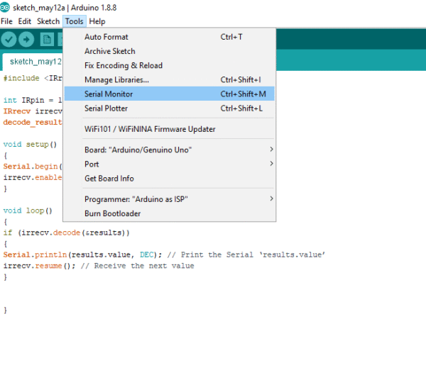Open Manage Libraries
The width and height of the screenshot is (426, 387).
tap(116, 80)
